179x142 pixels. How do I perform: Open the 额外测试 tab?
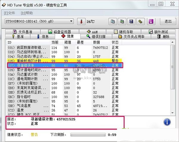pyautogui.click(x=158, y=32)
